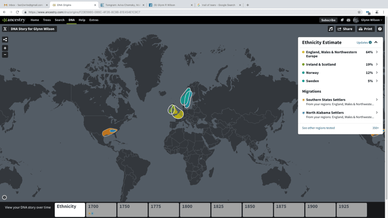Click the Ancestry logo
Image resolution: width=388 pixels, height=218 pixels.
(x=14, y=20)
